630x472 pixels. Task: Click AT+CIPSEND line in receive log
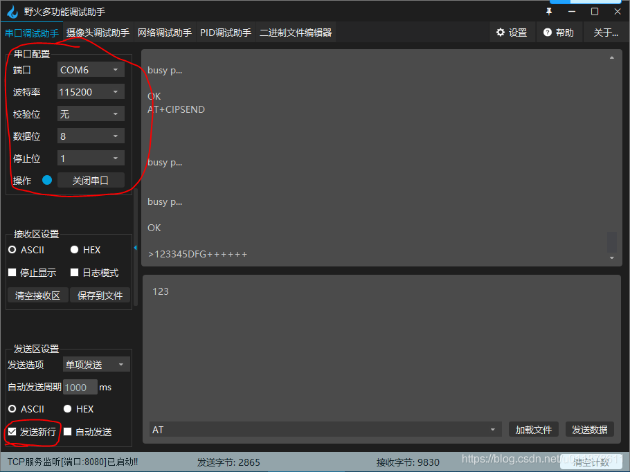[176, 109]
